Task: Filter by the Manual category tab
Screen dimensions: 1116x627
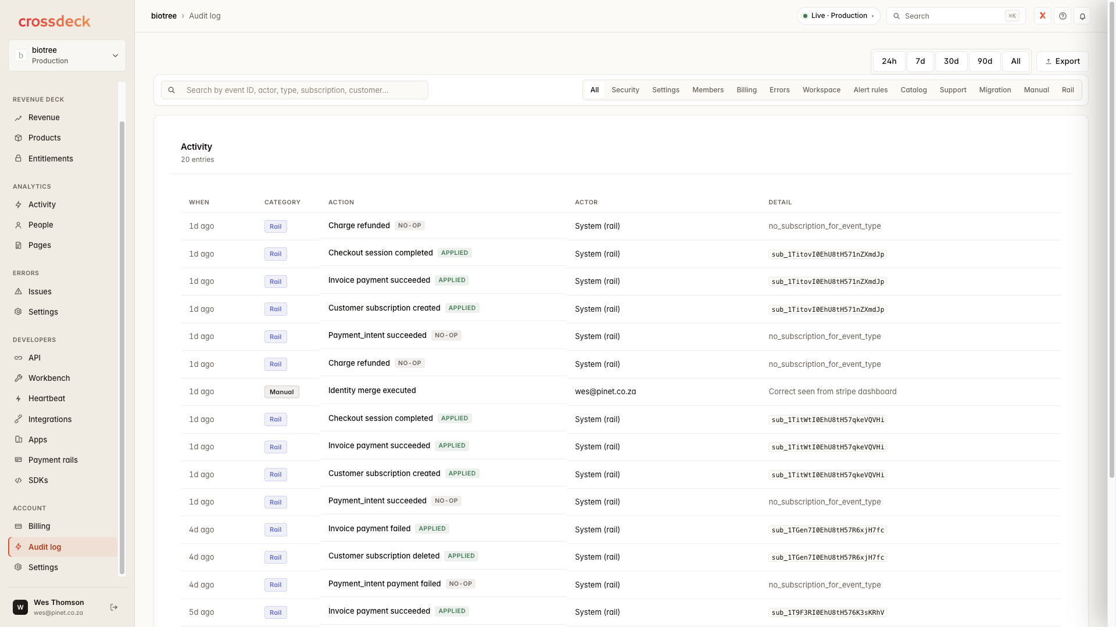Action: (x=1036, y=90)
